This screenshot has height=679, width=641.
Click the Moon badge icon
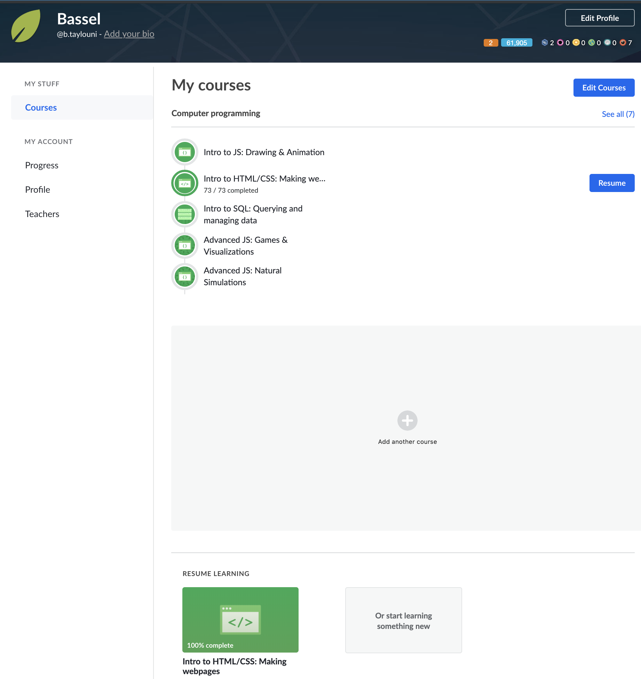point(607,42)
